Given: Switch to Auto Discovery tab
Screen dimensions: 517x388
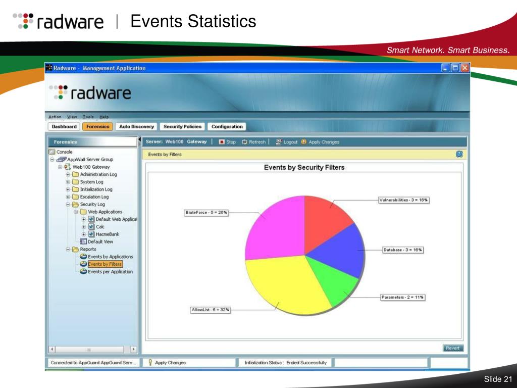Looking at the screenshot, I should [x=136, y=127].
